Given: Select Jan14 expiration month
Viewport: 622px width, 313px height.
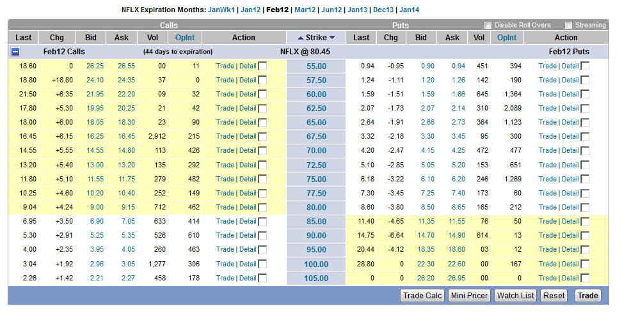Looking at the screenshot, I should tap(409, 10).
